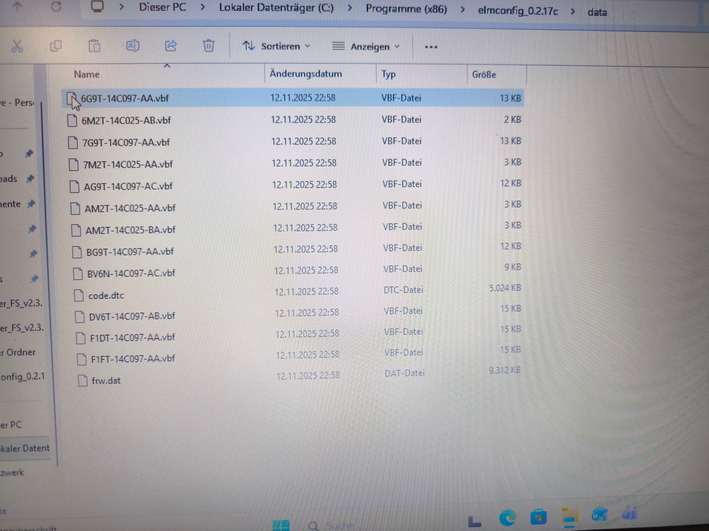The image size is (709, 531).
Task: Click the Rename icon in toolbar
Action: pos(133,46)
